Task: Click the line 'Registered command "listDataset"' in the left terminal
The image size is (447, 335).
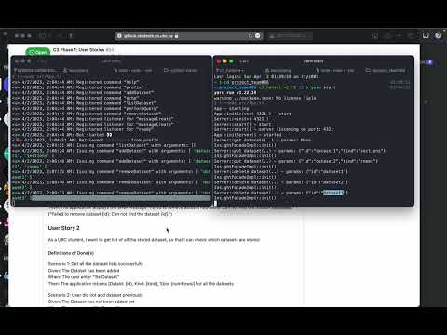Action: point(84,103)
